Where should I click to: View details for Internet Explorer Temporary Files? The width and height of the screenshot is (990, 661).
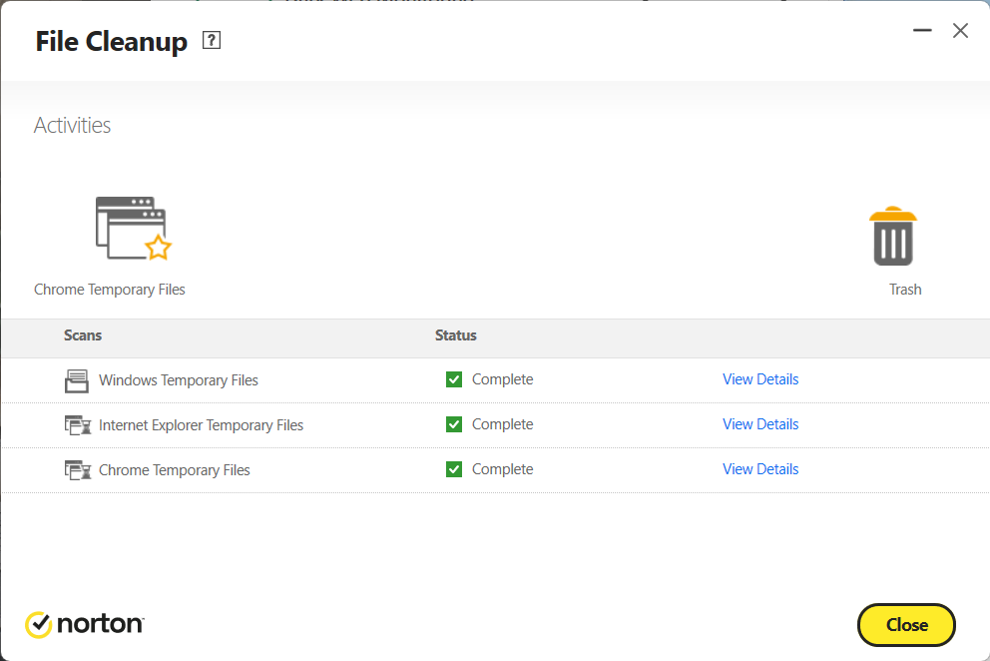(760, 424)
